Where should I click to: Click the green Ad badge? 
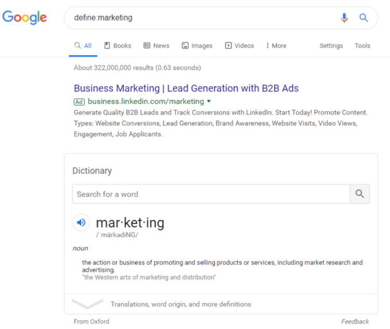tap(79, 102)
